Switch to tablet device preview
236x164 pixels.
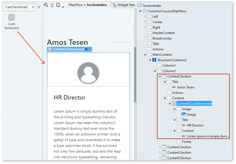(x=58, y=5)
